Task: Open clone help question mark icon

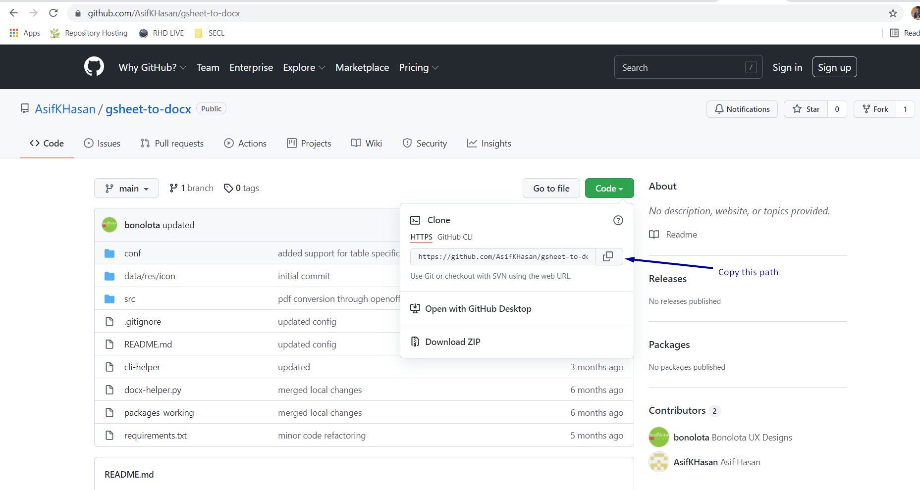Action: click(618, 220)
